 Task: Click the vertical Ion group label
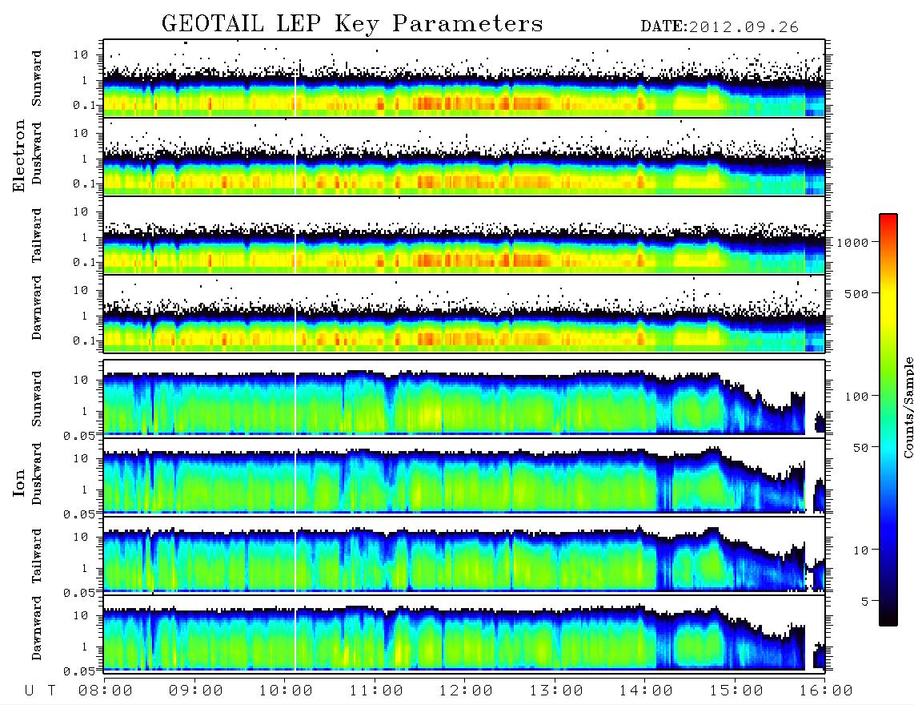pyautogui.click(x=19, y=483)
